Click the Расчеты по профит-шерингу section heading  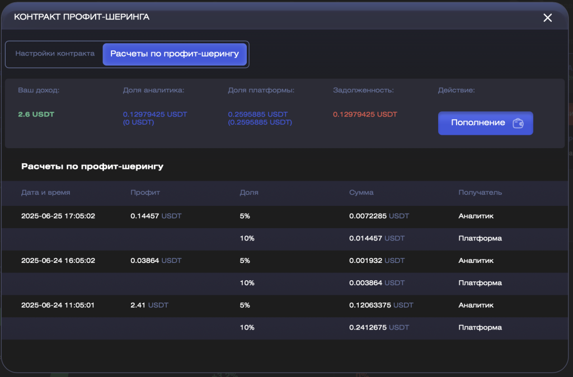point(92,167)
